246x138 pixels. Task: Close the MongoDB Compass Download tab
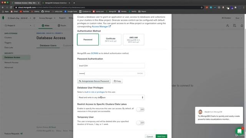point(69,3)
